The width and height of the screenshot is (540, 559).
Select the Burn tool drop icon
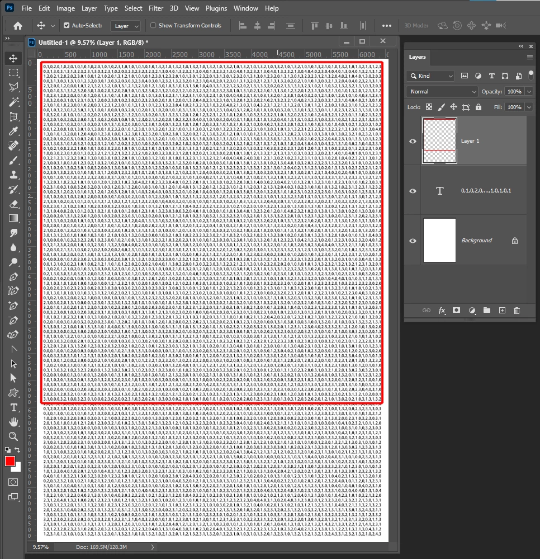tap(13, 247)
